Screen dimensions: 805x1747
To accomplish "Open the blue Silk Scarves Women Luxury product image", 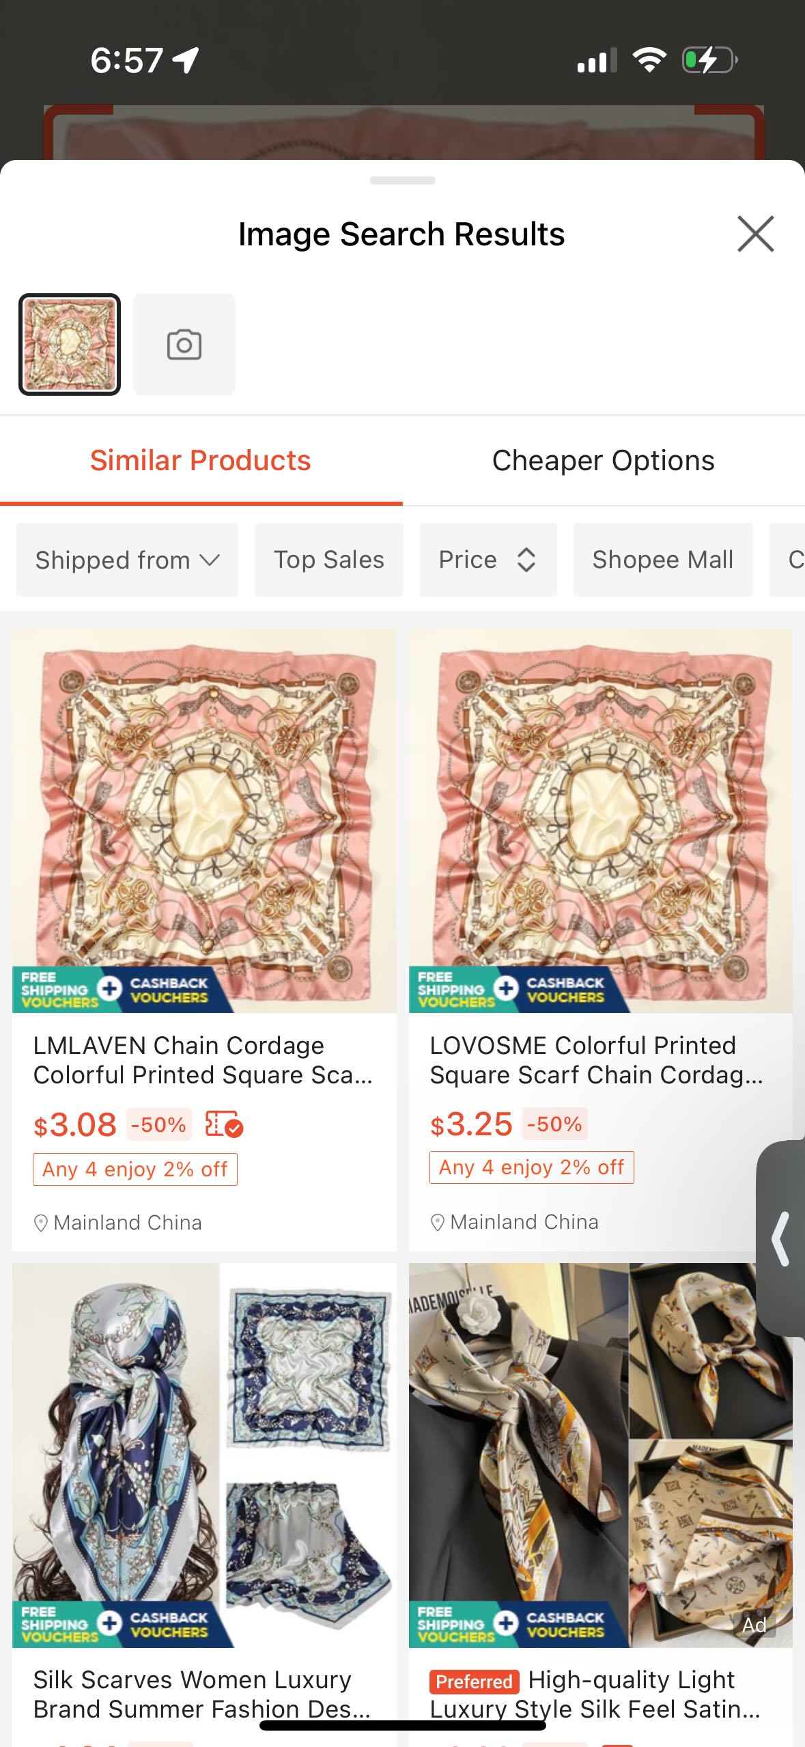I will 203,1454.
